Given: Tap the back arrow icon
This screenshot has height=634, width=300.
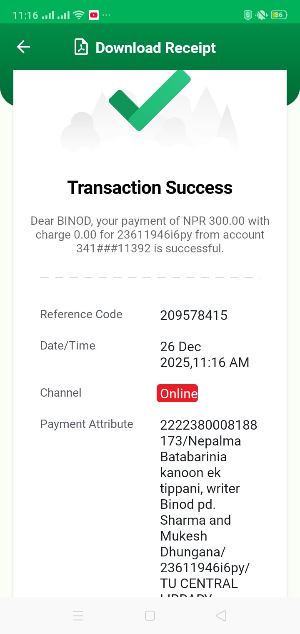Looking at the screenshot, I should [x=23, y=47].
